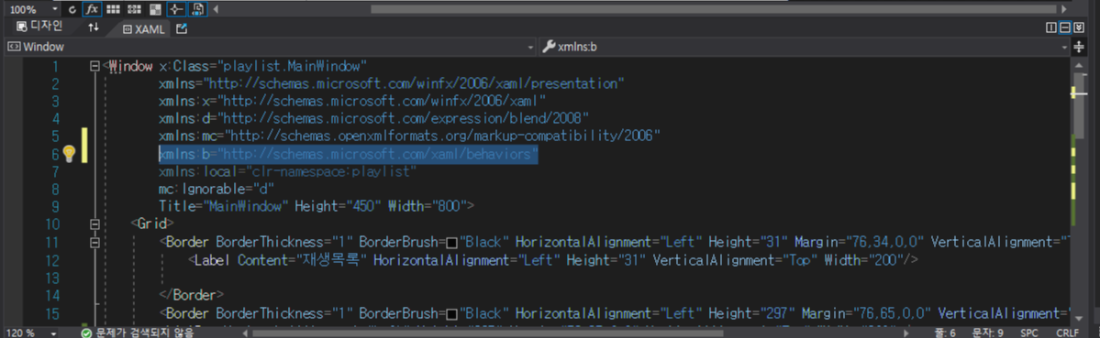
Task: Click the x:Class="playlist.MainWindow" attribute
Action: click(263, 67)
